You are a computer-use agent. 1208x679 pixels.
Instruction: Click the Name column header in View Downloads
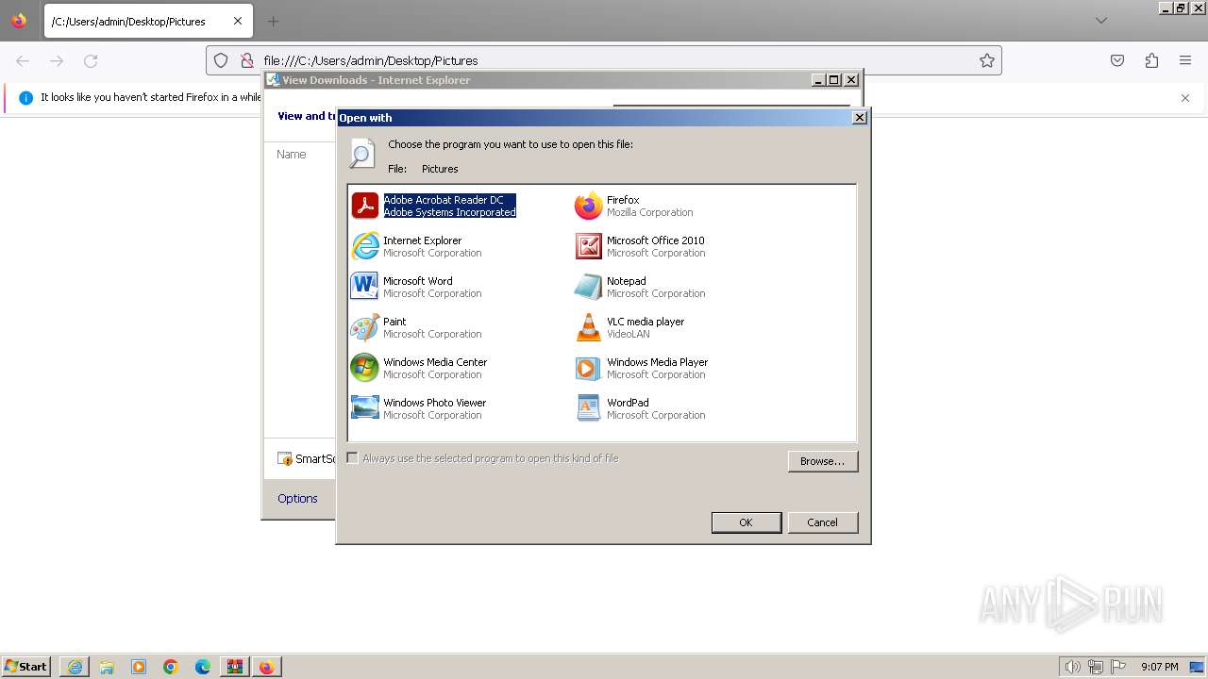[x=291, y=154]
